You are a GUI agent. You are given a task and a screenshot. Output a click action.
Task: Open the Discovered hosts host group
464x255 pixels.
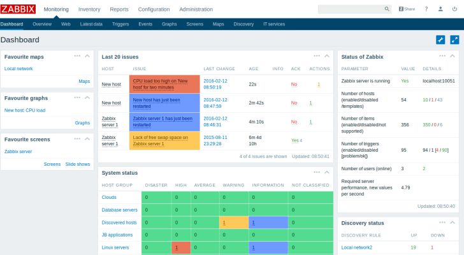click(119, 222)
